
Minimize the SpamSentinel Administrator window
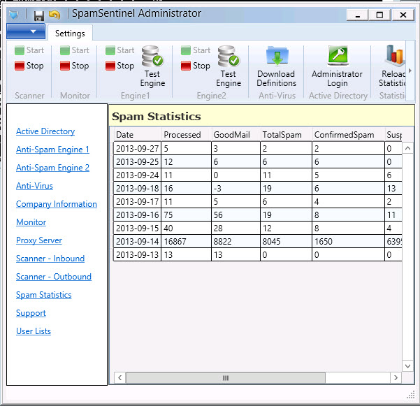pos(358,15)
